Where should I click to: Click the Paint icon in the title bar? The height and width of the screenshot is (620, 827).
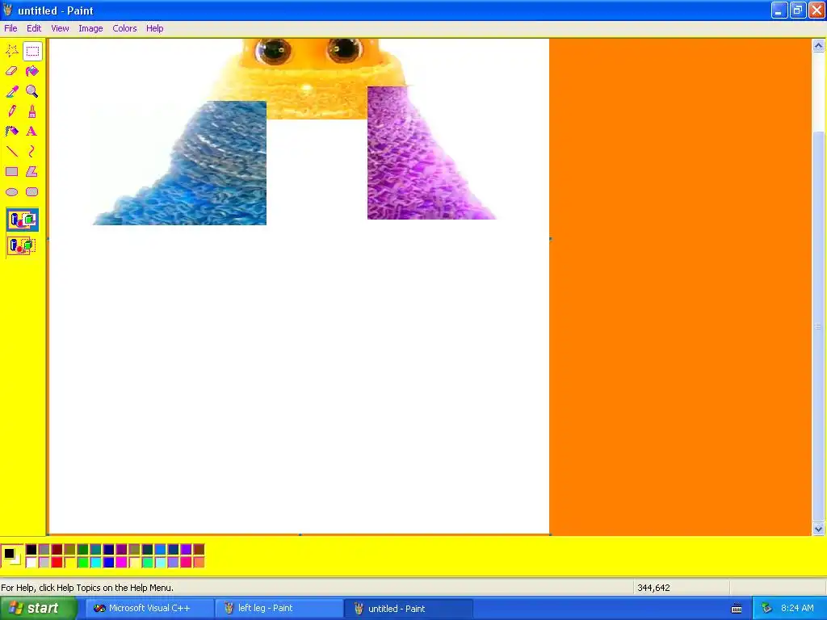(7, 10)
